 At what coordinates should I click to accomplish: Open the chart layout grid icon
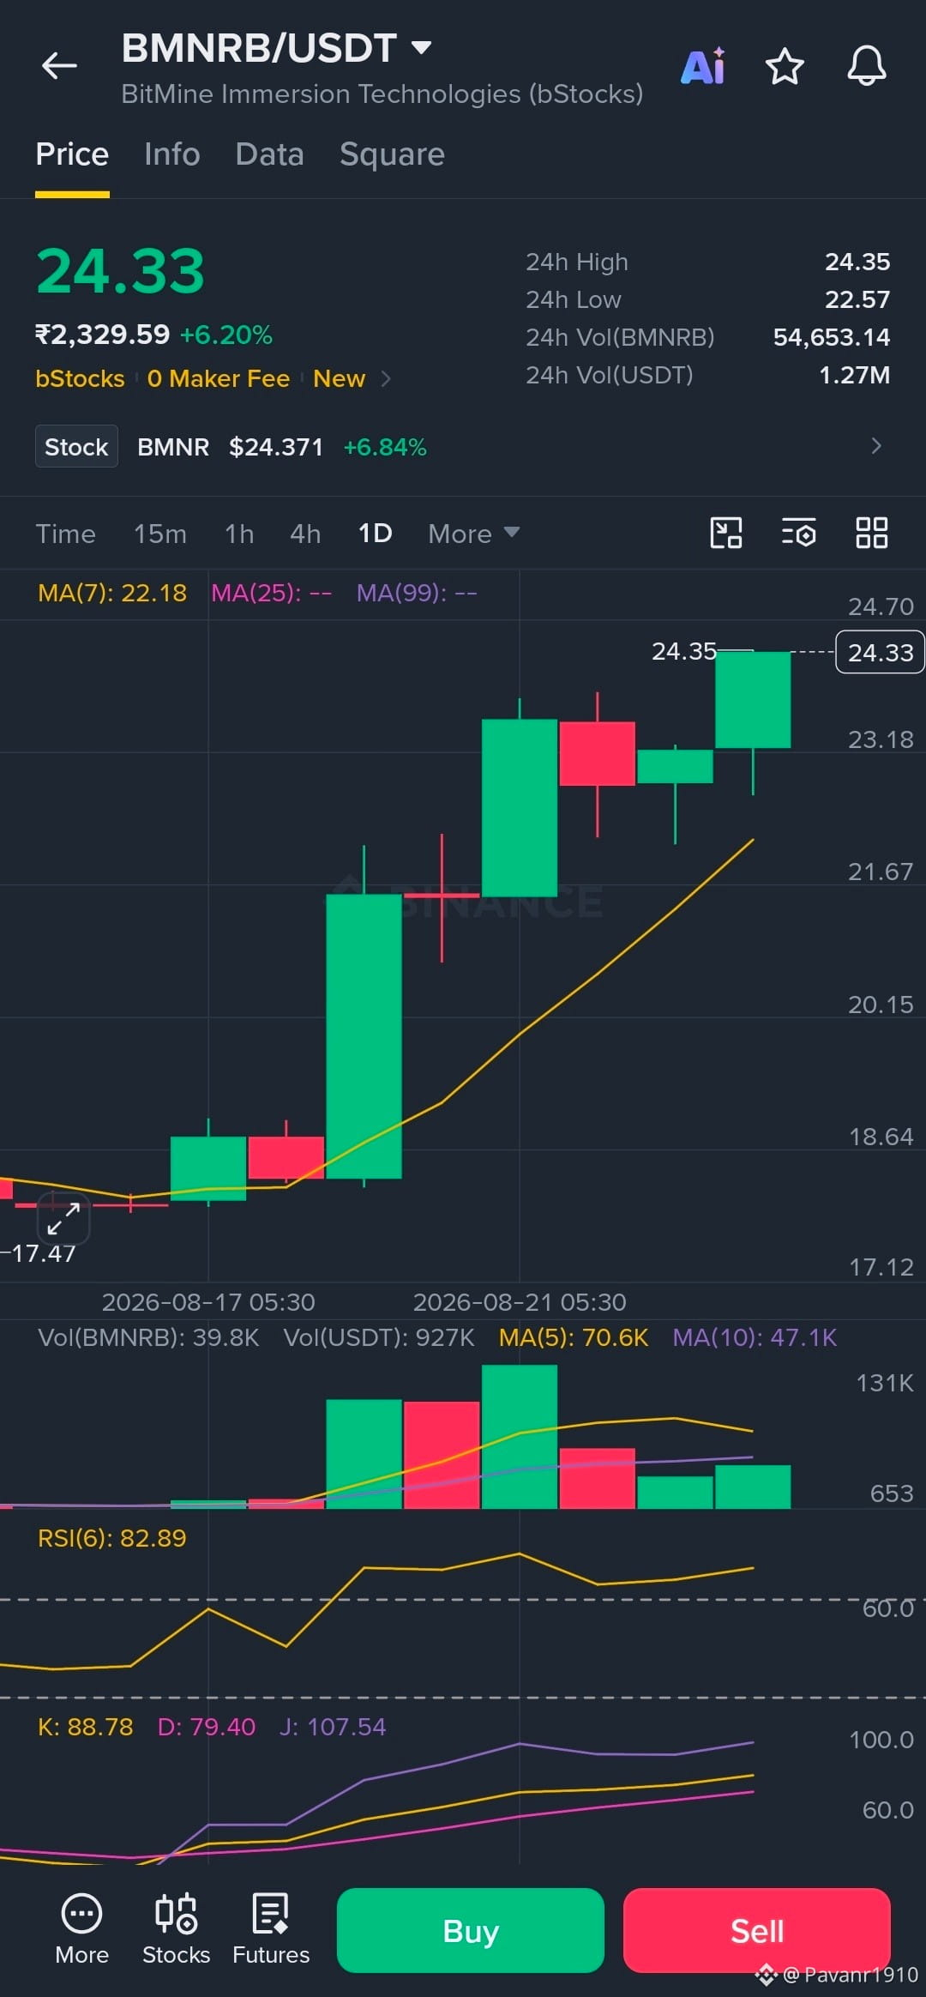871,533
